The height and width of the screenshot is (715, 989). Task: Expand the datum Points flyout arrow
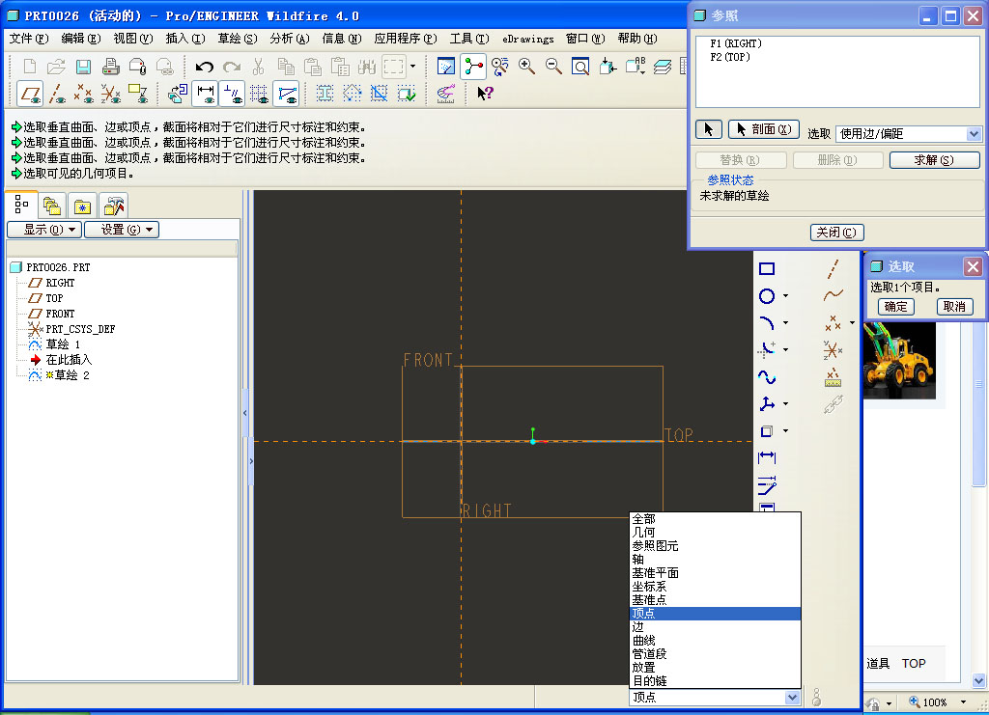[852, 322]
